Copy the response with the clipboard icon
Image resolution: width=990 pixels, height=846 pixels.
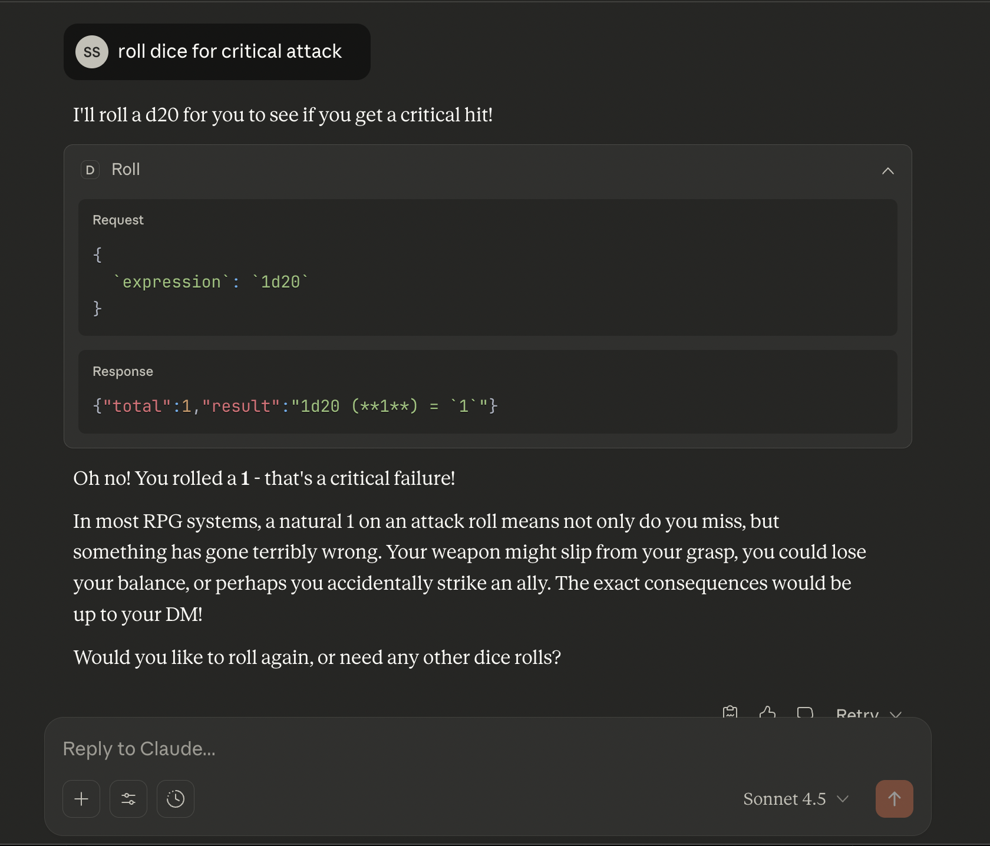[730, 713]
